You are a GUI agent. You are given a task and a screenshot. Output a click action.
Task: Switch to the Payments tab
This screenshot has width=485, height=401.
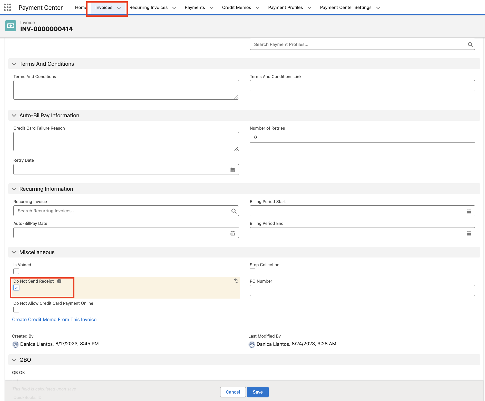pos(195,7)
